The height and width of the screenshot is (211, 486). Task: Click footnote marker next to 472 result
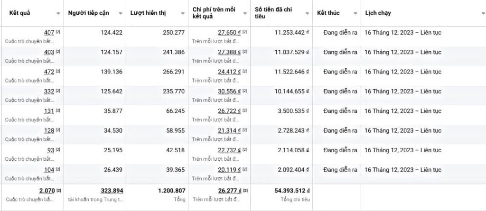pyautogui.click(x=58, y=71)
